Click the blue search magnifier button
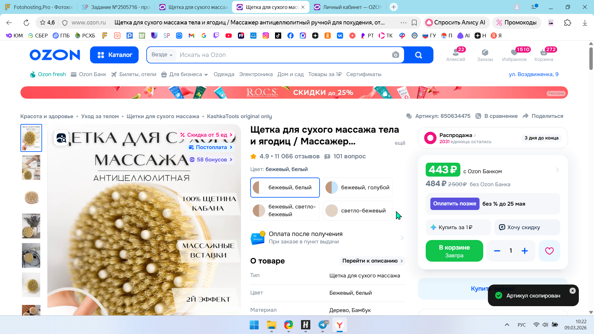 coord(418,55)
